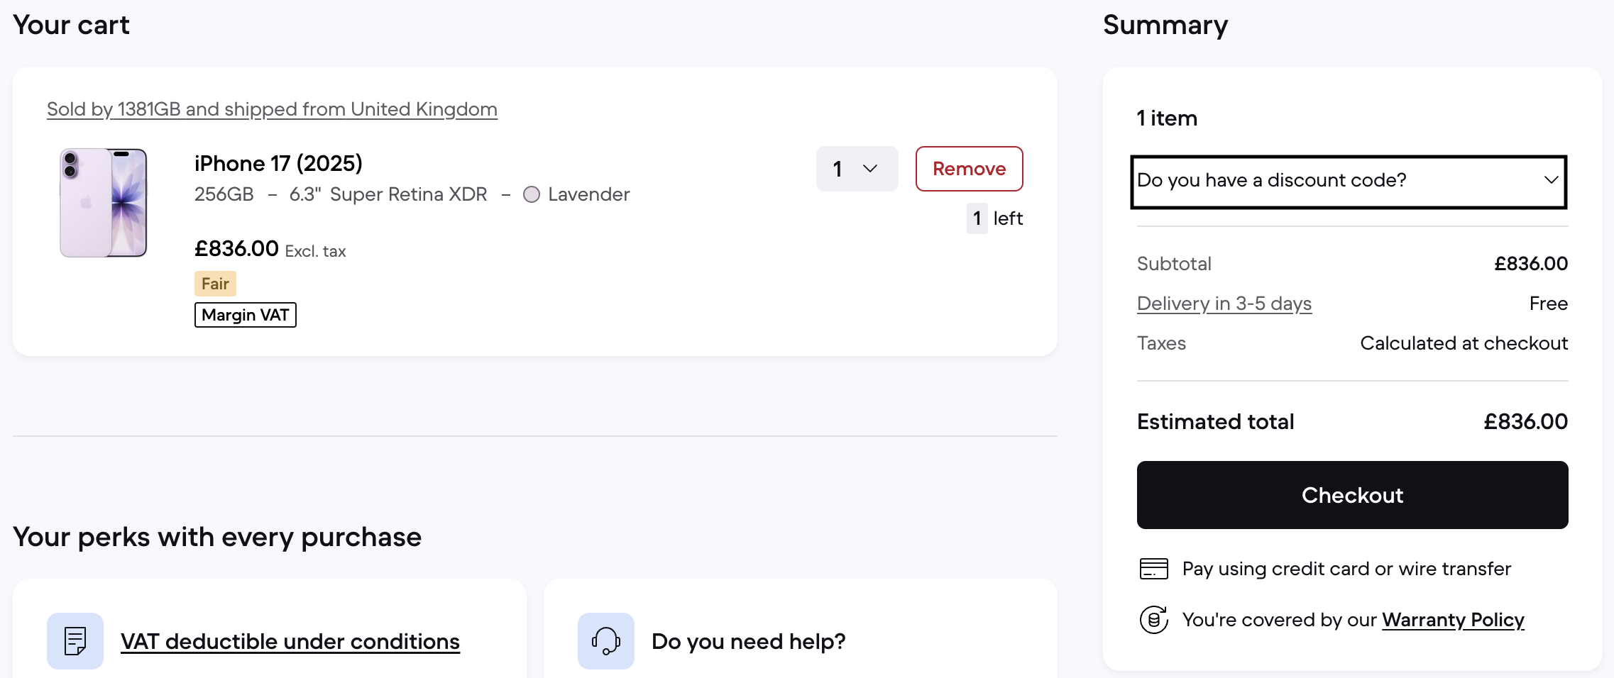Viewport: 1614px width, 678px height.
Task: Click the iPhone 17 (2025) title
Action: coord(278,163)
